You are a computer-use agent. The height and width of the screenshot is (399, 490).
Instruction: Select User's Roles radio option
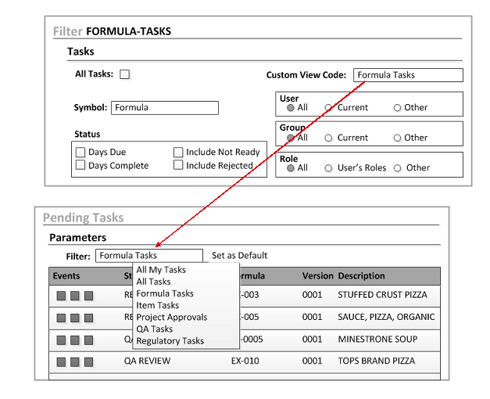(x=329, y=168)
